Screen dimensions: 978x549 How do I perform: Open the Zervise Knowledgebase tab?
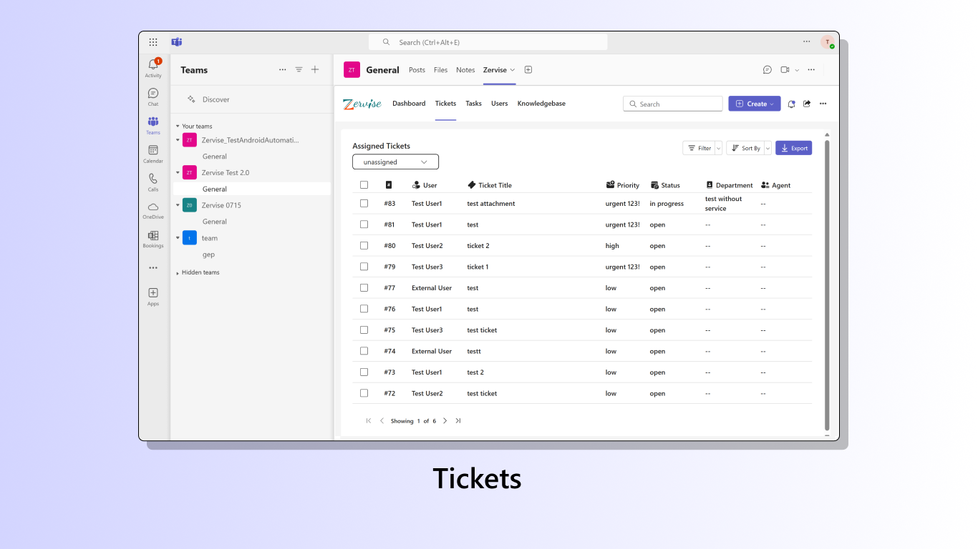[x=541, y=104]
